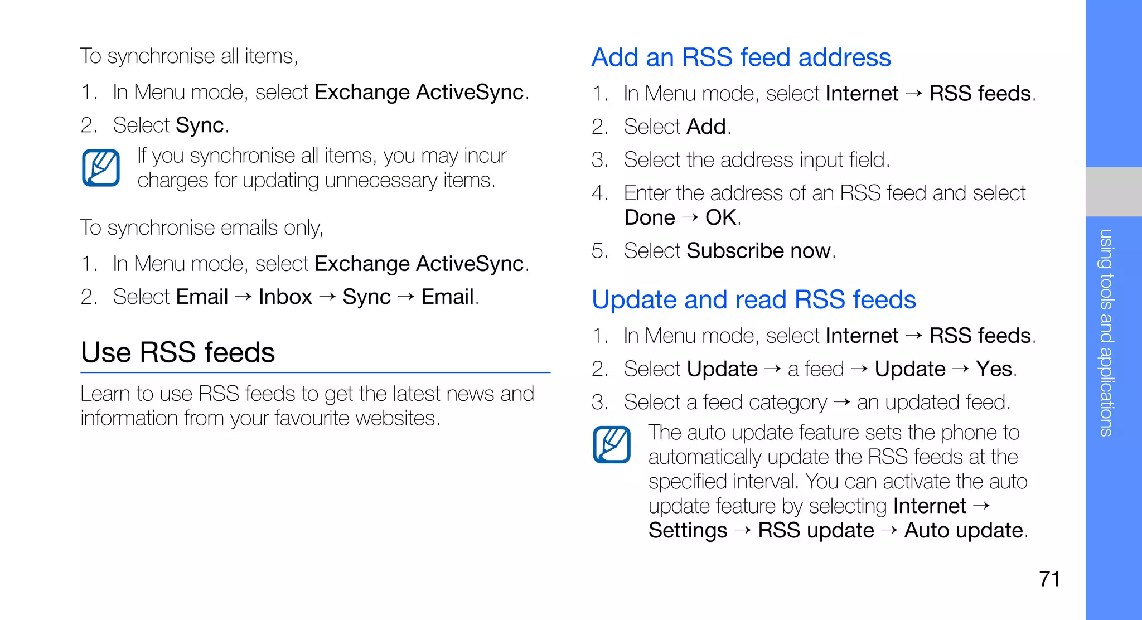Click first 'Exchange ActiveSync' step under all items
Image resolution: width=1142 pixels, height=620 pixels.
tap(304, 93)
